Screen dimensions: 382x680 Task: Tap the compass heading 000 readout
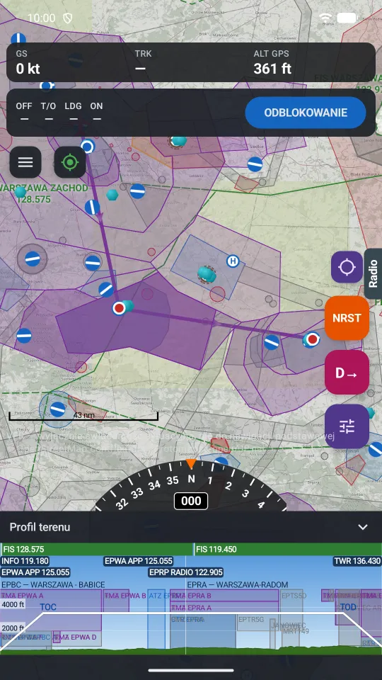tap(191, 501)
